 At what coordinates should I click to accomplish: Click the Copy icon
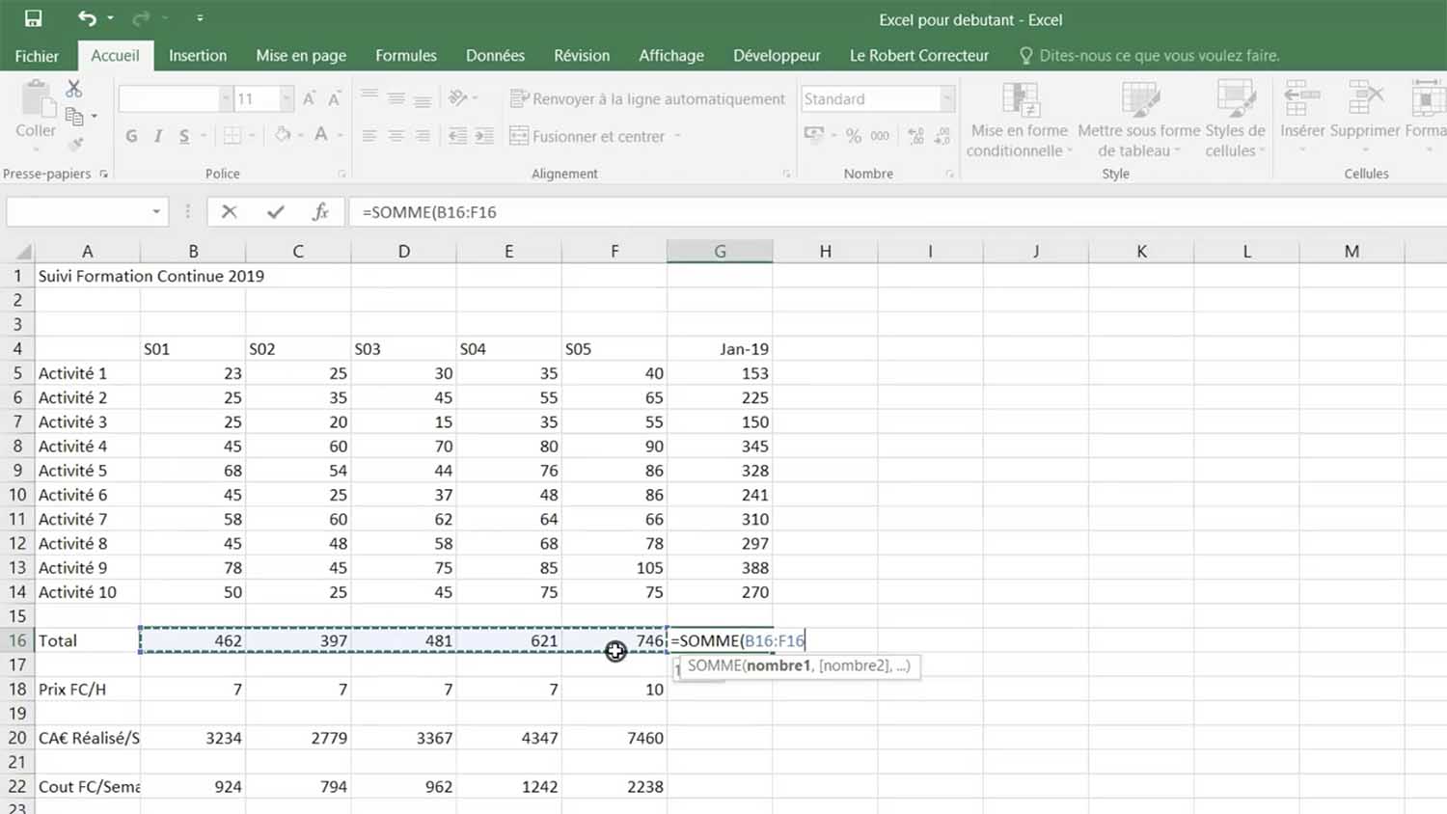74,116
